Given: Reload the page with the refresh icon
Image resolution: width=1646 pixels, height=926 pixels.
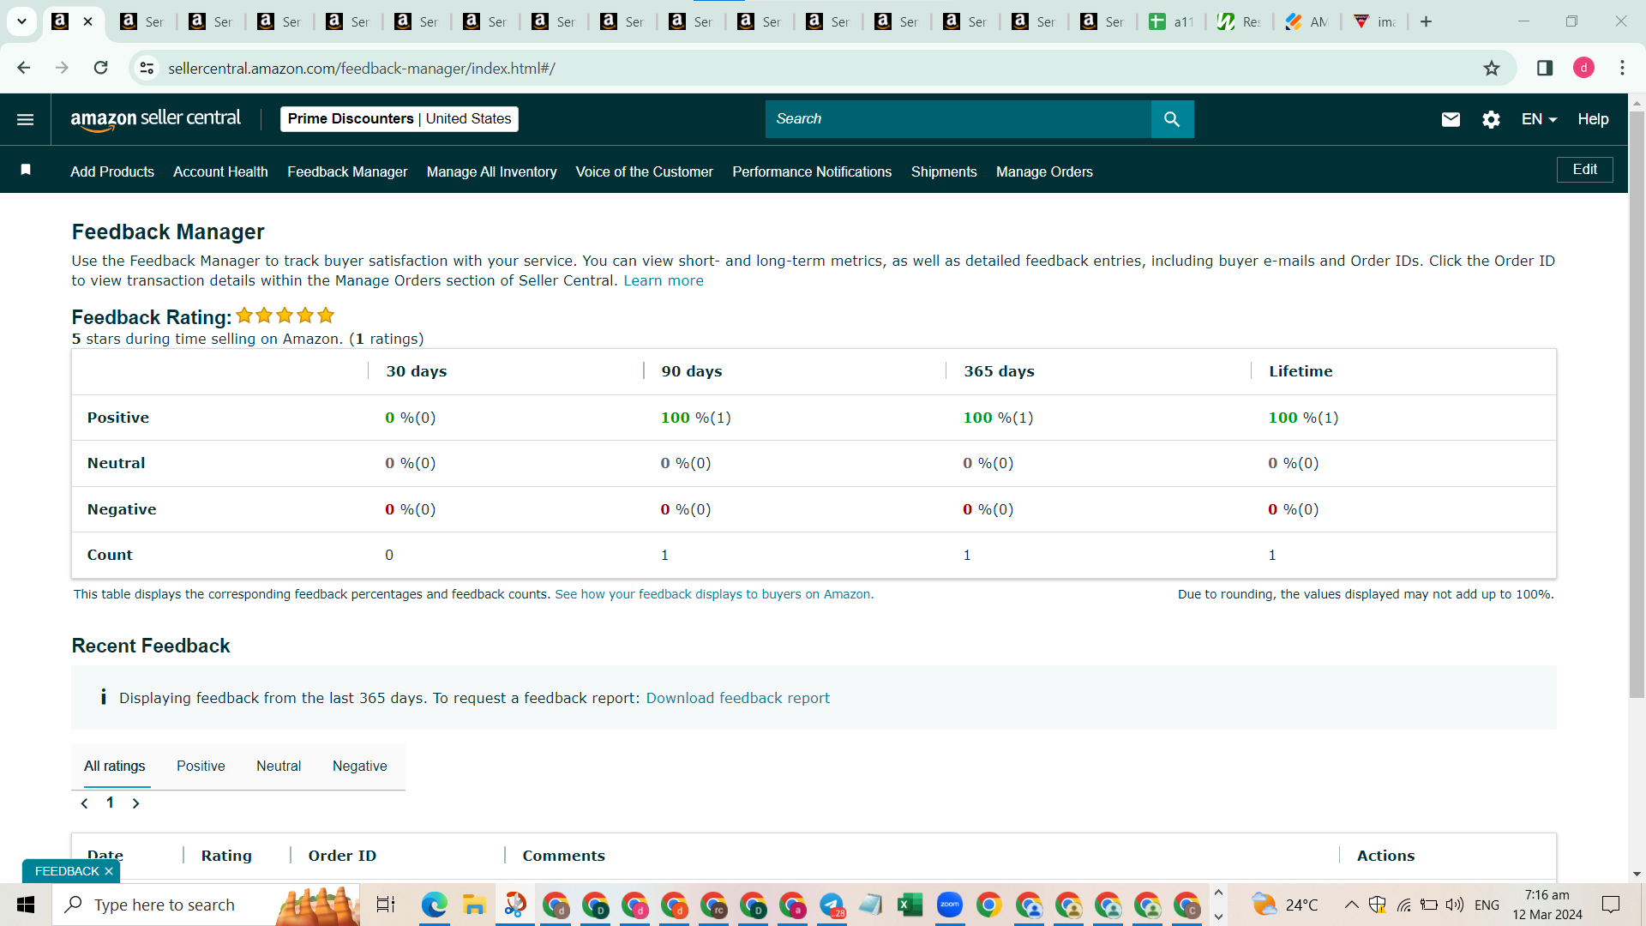Looking at the screenshot, I should [x=100, y=68].
